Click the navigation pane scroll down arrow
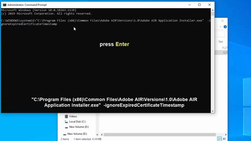Image resolution: width=251 pixels, height=141 pixels. coord(97,134)
